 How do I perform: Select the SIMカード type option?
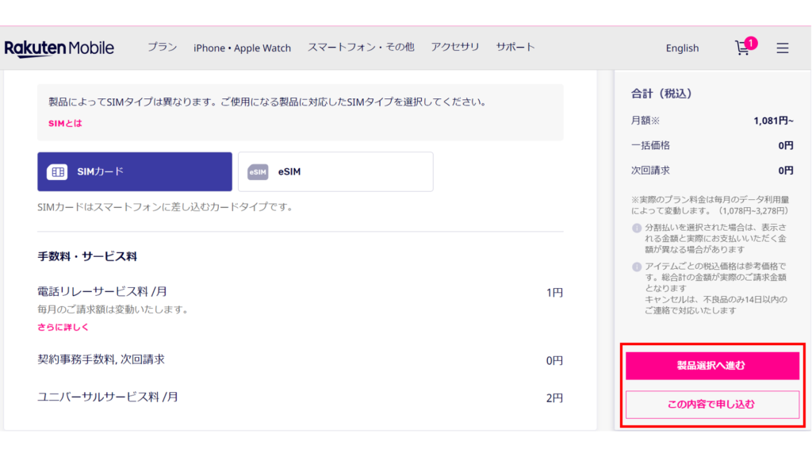[135, 171]
